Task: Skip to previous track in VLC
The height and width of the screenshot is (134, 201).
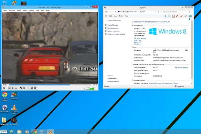Action: pyautogui.click(x=9, y=88)
